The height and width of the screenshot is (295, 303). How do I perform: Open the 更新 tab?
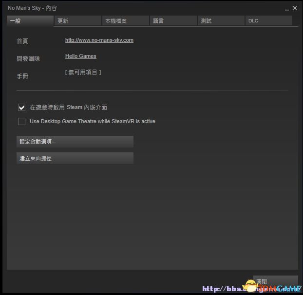tap(78, 20)
